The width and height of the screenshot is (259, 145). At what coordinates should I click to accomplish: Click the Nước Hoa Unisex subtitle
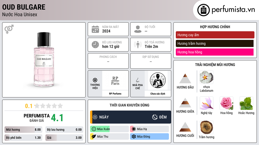[x=20, y=14]
